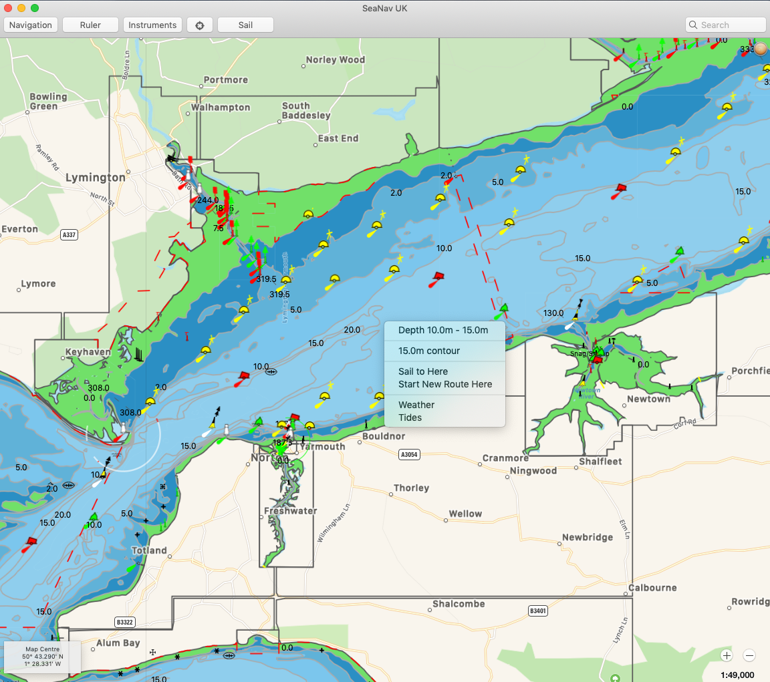
Task: Open Weather from the context menu
Action: [416, 405]
